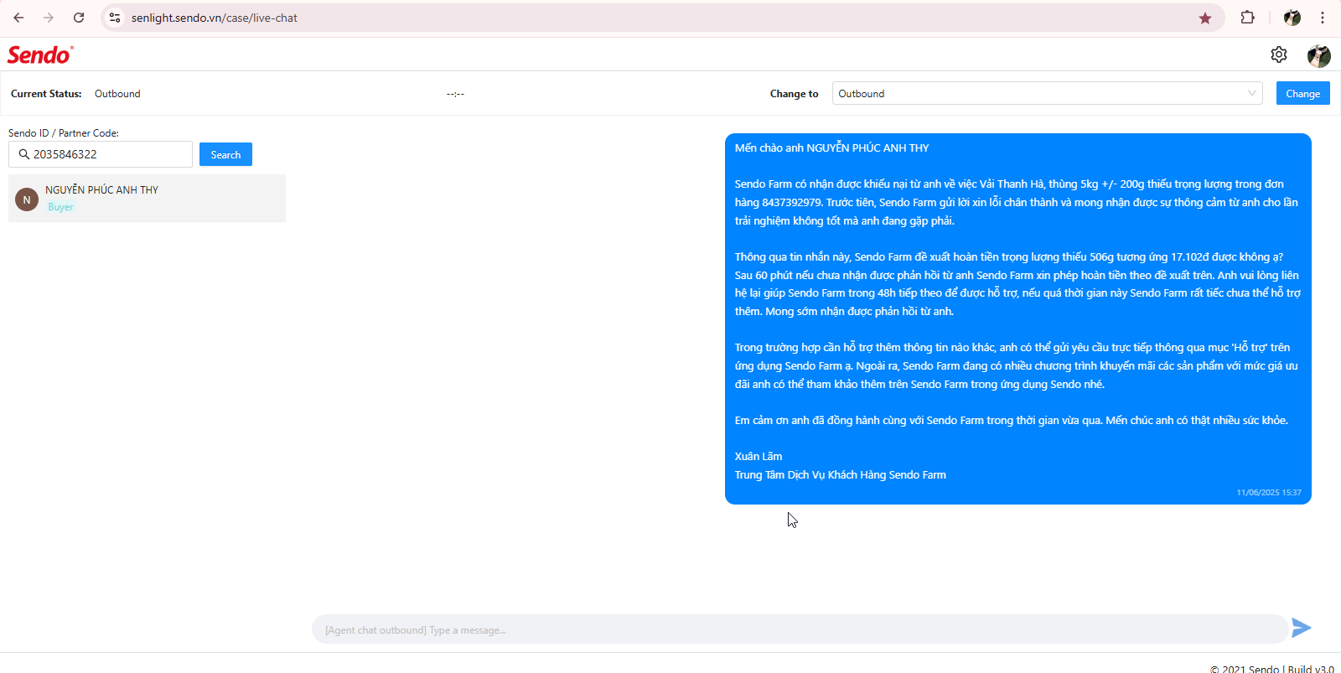Image resolution: width=1341 pixels, height=673 pixels.
Task: Click the browser back arrow
Action: pyautogui.click(x=18, y=18)
